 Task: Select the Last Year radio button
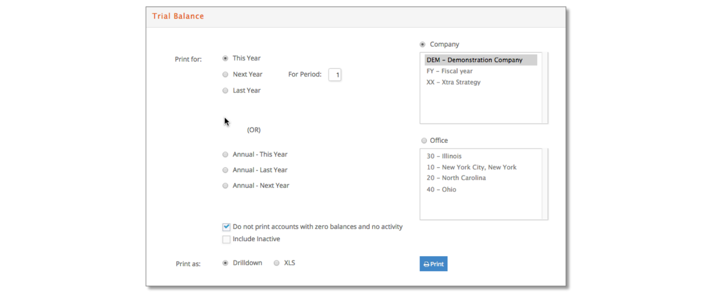[x=225, y=90]
